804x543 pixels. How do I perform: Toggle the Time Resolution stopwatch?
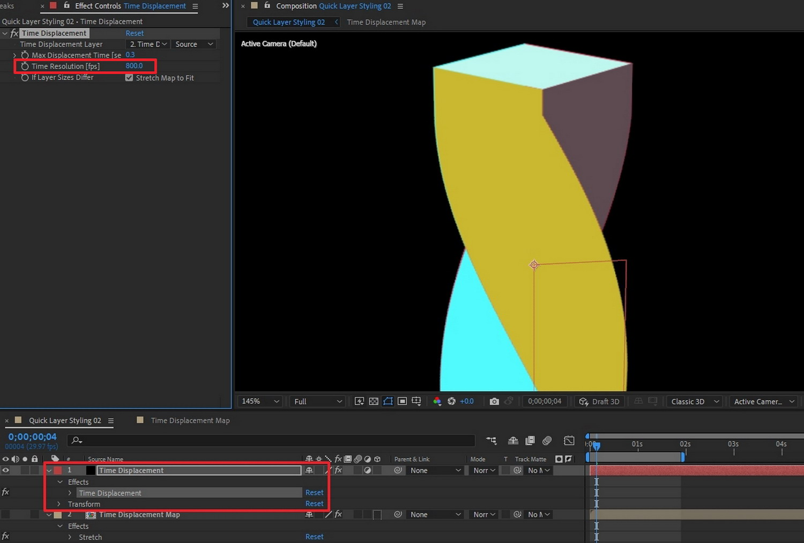[x=25, y=66]
